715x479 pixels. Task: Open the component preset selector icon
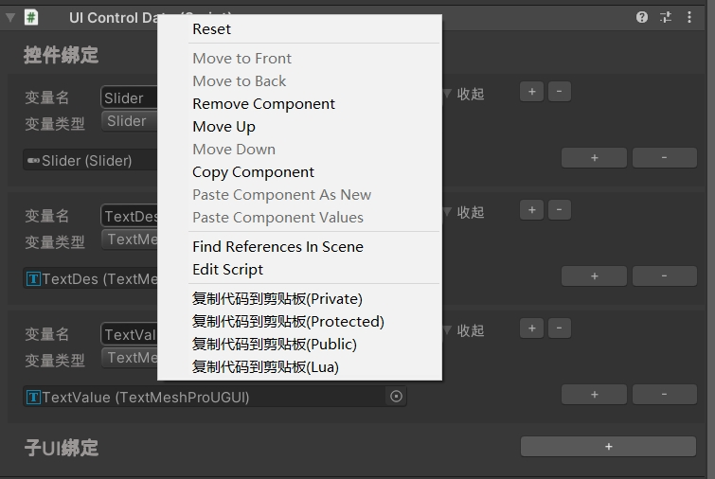point(666,17)
